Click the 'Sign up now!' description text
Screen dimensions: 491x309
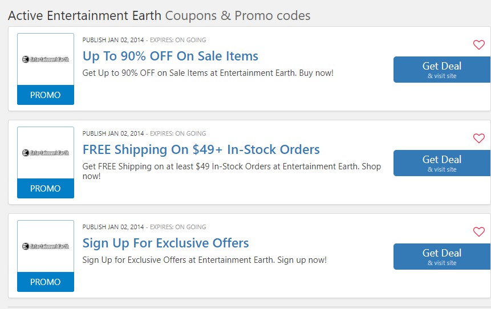pos(204,260)
